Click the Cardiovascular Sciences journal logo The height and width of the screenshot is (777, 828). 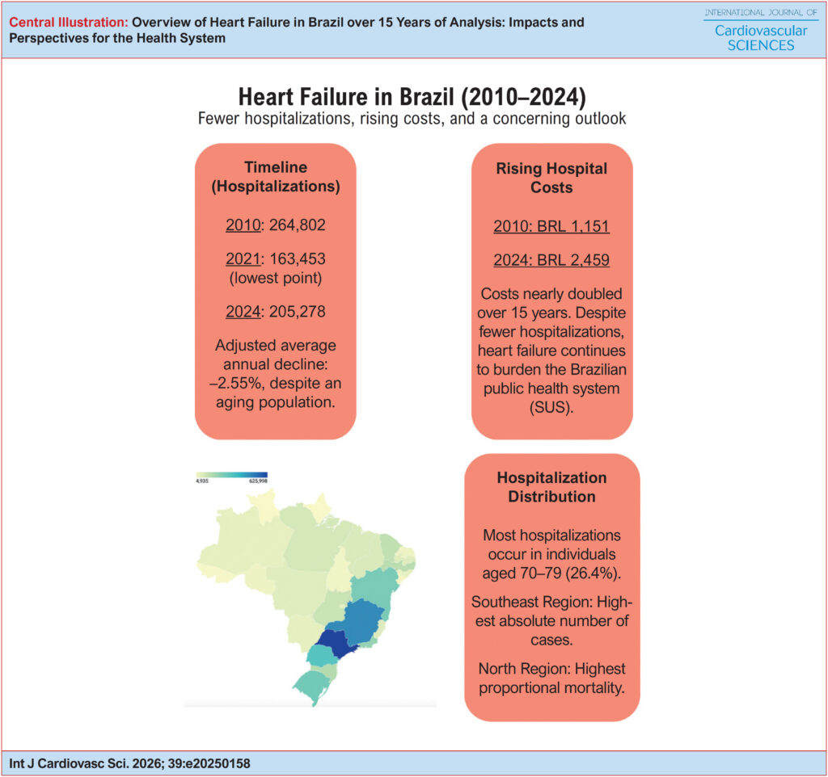[760, 30]
